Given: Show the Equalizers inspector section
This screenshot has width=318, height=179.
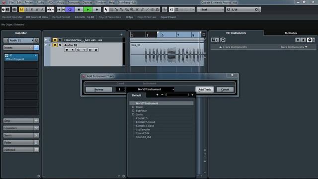Looking at the screenshot, I should 18,128.
